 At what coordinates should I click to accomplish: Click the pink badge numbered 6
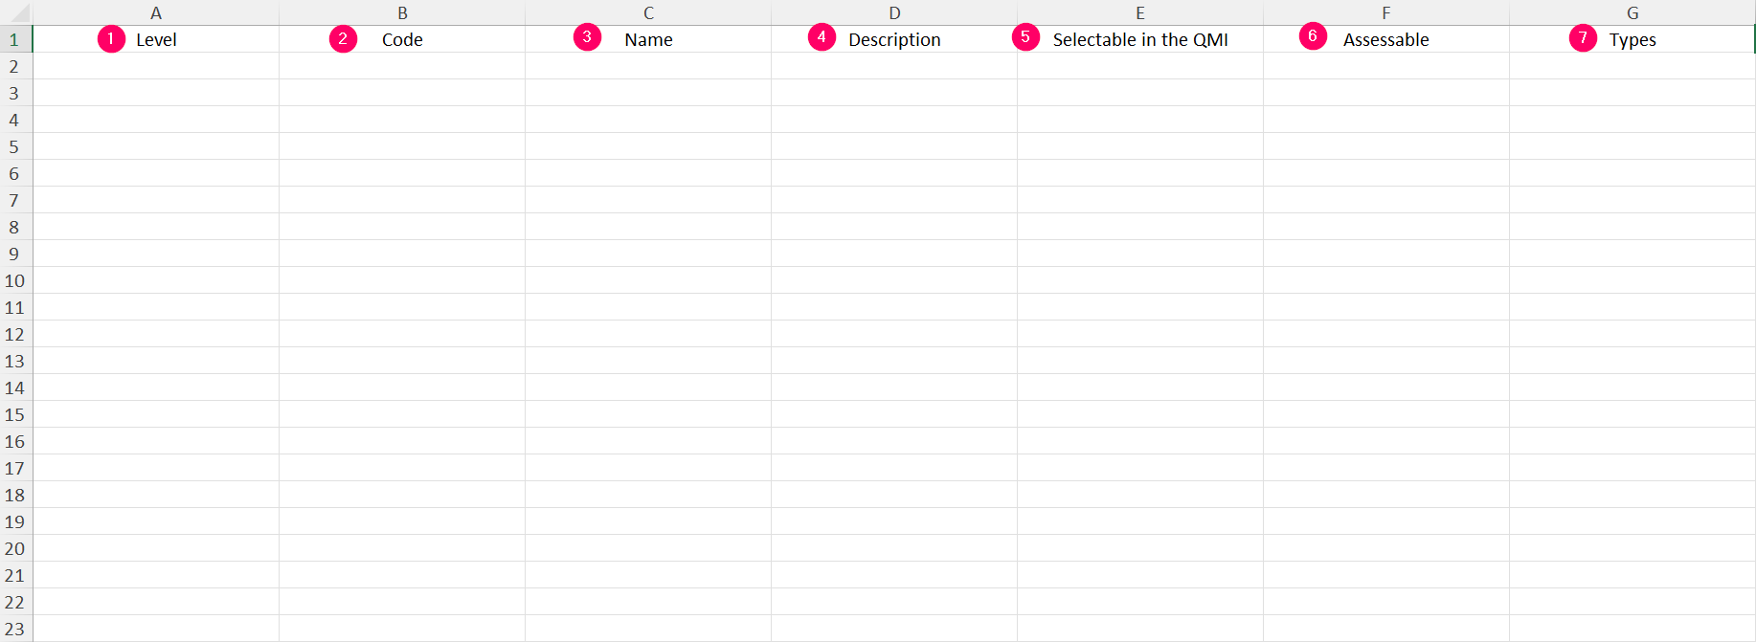pos(1312,39)
